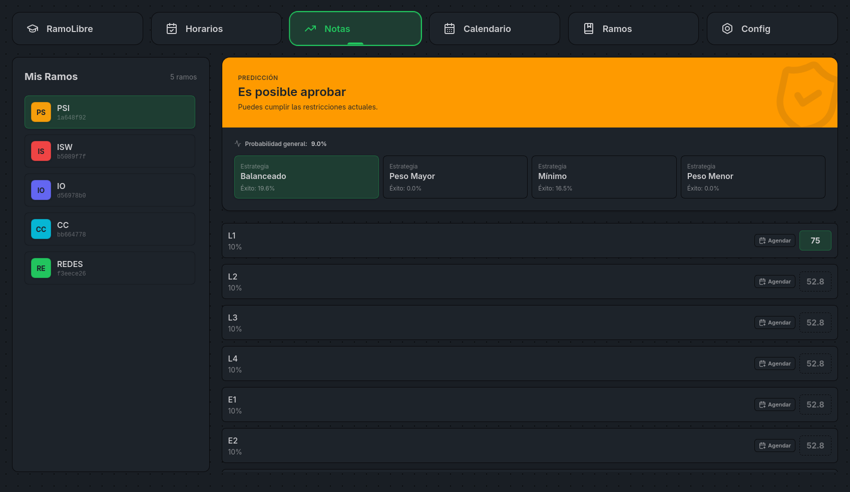Click the shield checkmark icon in the banner

coord(806,94)
